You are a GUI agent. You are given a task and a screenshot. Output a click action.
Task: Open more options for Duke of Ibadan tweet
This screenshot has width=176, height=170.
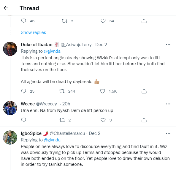[x=168, y=45]
